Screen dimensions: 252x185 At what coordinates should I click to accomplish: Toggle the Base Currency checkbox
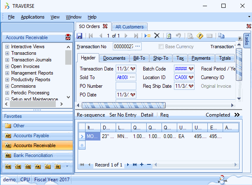(161, 47)
